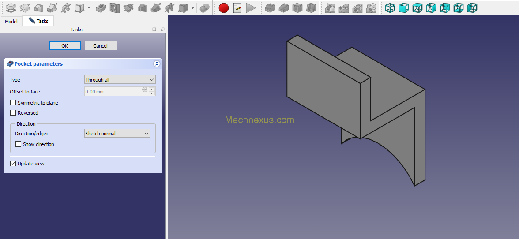The image size is (519, 239).
Task: Open the Macros dialog icon
Action: [237, 7]
